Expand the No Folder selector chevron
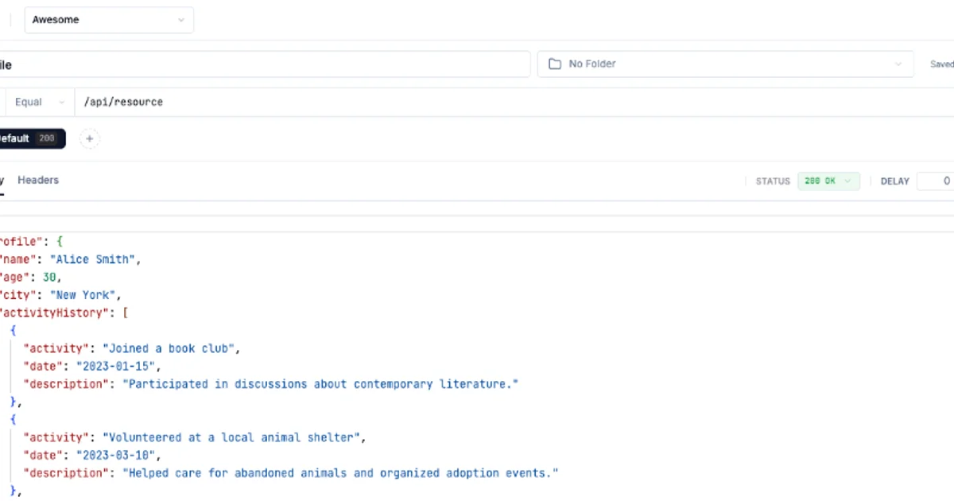 [x=898, y=64]
